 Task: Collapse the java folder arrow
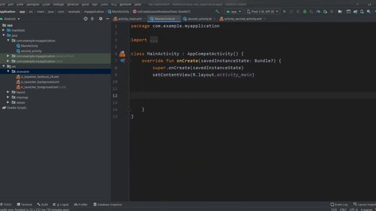(x=4, y=35)
